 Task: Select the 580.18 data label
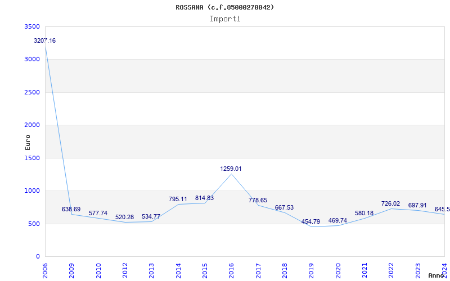tap(364, 214)
